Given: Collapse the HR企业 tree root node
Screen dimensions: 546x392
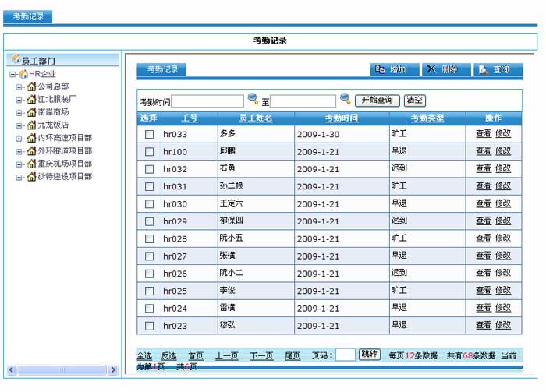Looking at the screenshot, I should [x=12, y=74].
